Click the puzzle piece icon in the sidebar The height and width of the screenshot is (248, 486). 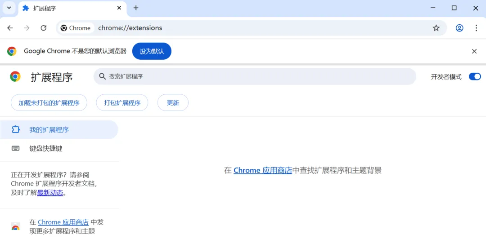coord(15,130)
